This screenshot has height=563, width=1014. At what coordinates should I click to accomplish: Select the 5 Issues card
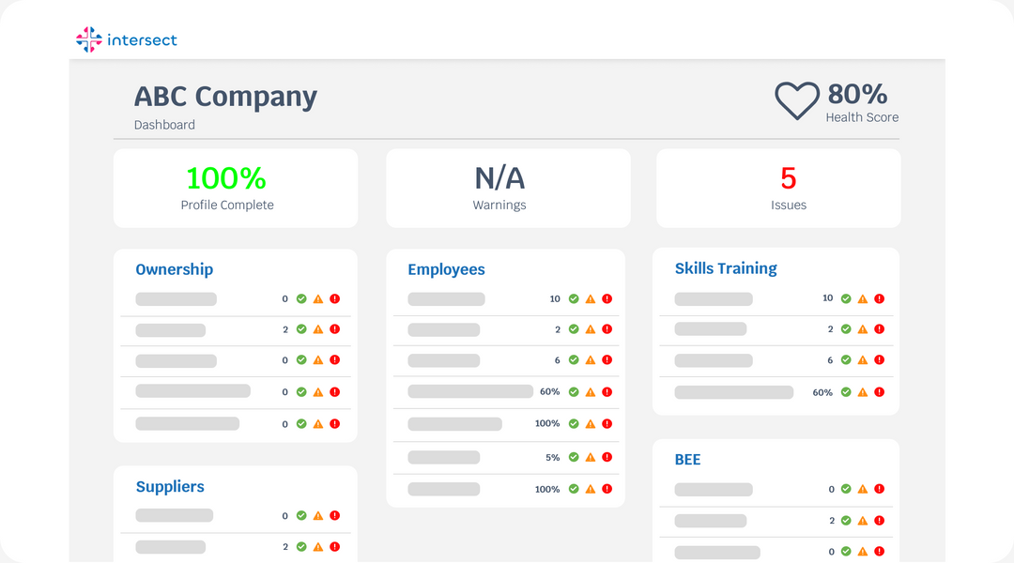(x=778, y=188)
